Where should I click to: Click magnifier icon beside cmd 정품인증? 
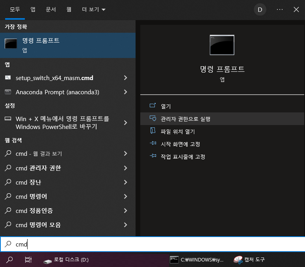[8, 210]
